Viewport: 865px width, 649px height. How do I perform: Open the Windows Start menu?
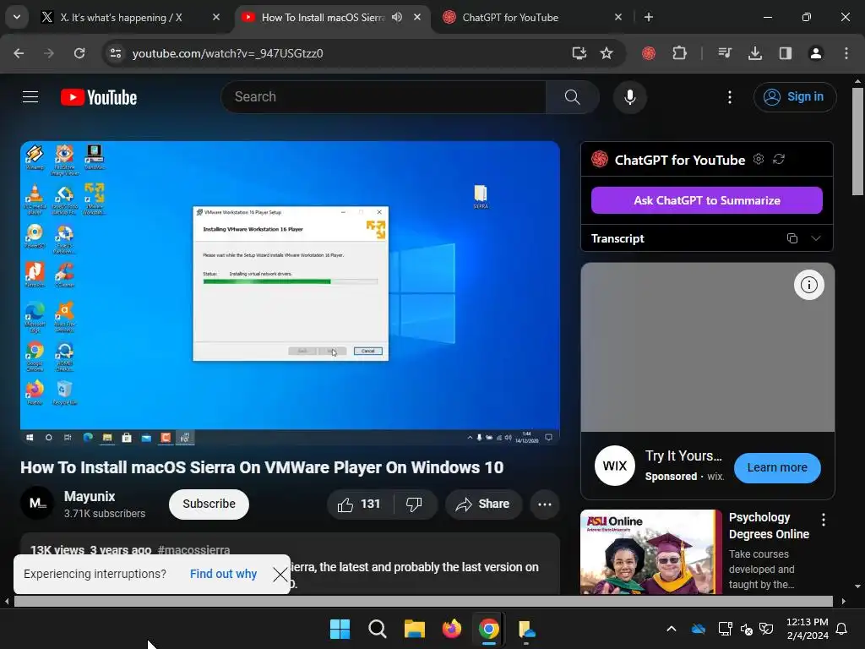340,629
